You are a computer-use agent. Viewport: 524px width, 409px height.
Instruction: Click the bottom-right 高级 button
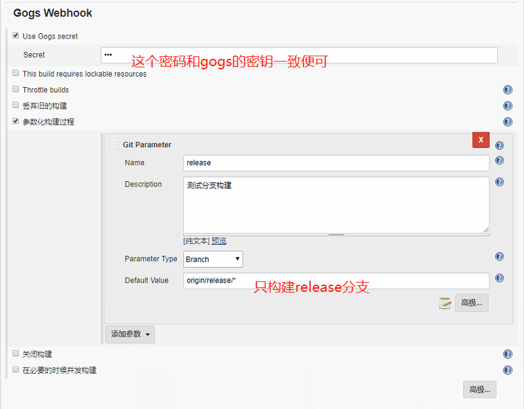[x=480, y=389]
